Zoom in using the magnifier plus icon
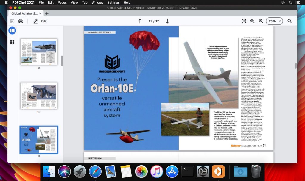This screenshot has width=305, height=181. pos(261,21)
